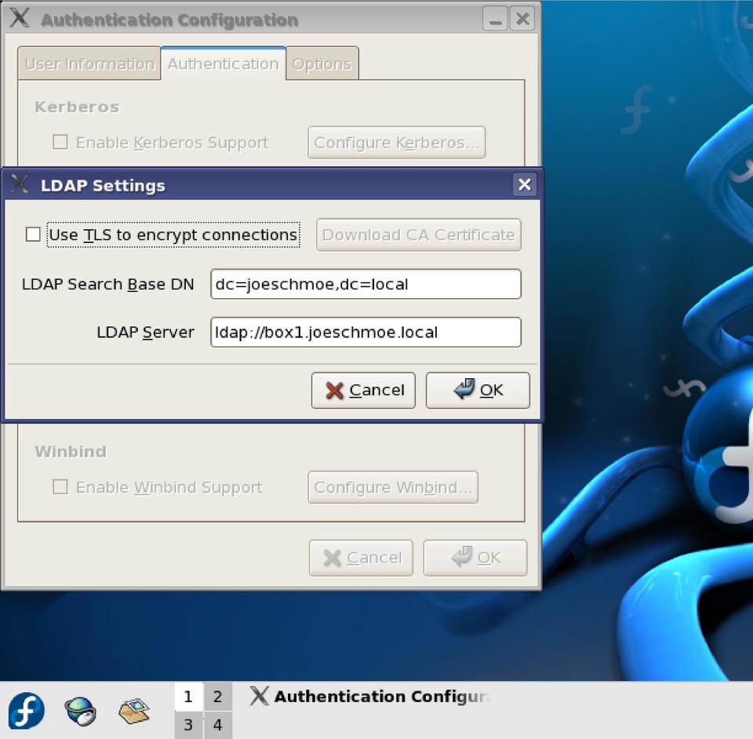This screenshot has height=739, width=753.
Task: Switch to workspace 2 in the pager
Action: [x=217, y=696]
